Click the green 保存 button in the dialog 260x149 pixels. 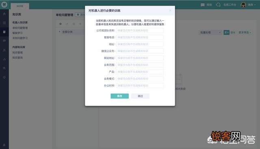(x=119, y=96)
